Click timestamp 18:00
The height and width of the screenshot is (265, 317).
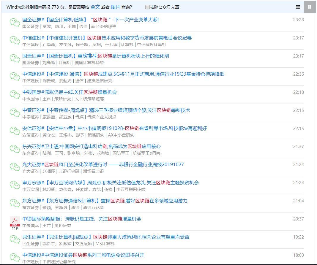click(x=298, y=255)
